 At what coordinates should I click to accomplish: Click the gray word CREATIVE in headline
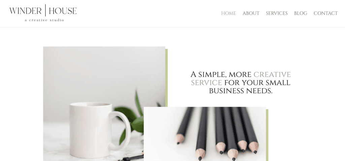[272, 74]
